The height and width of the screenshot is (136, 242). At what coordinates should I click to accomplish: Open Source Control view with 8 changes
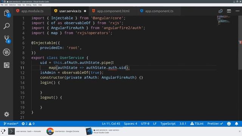click(x=7, y=39)
